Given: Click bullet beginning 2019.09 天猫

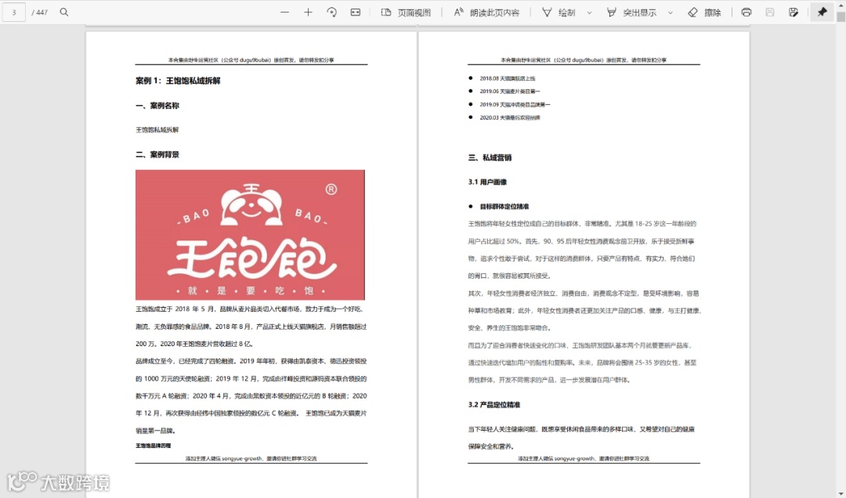Looking at the screenshot, I should point(515,104).
